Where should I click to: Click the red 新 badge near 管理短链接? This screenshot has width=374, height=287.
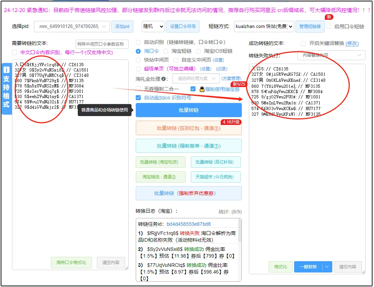(x=329, y=17)
